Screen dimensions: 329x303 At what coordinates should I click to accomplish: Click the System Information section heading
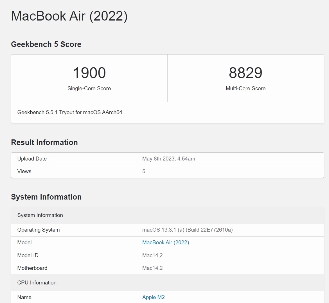coord(46,197)
